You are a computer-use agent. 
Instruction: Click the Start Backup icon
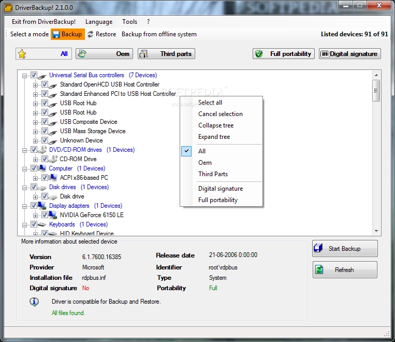pyautogui.click(x=318, y=248)
